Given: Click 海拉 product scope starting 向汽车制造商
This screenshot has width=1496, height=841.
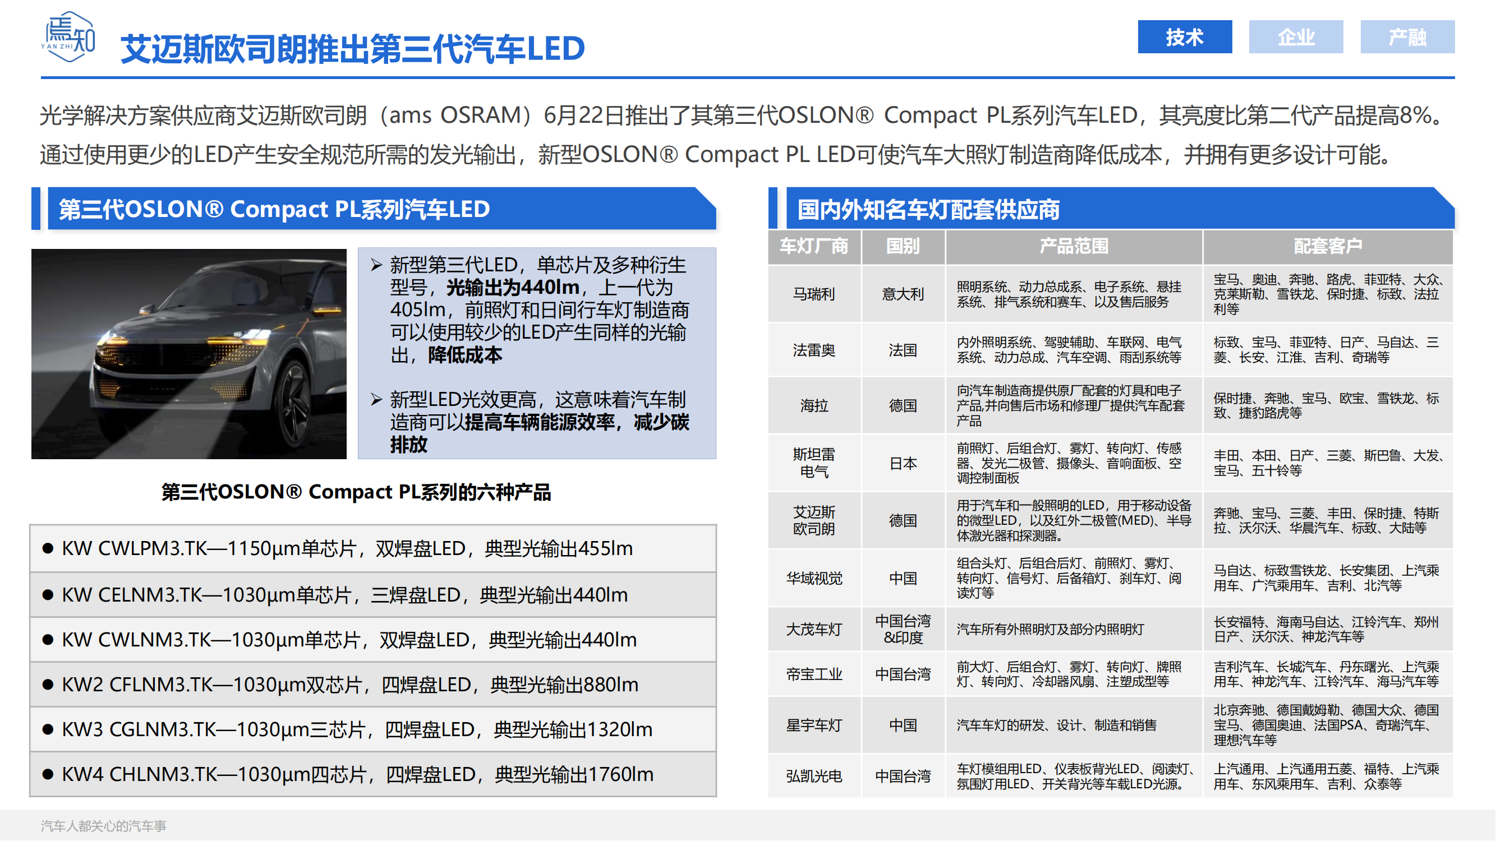Looking at the screenshot, I should [1074, 406].
